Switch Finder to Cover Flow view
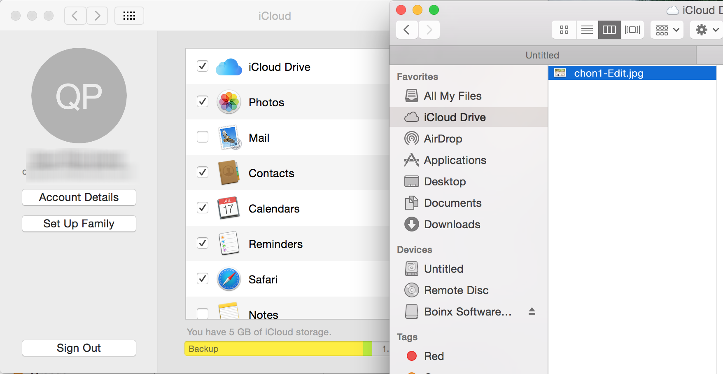723x374 pixels. coord(632,30)
